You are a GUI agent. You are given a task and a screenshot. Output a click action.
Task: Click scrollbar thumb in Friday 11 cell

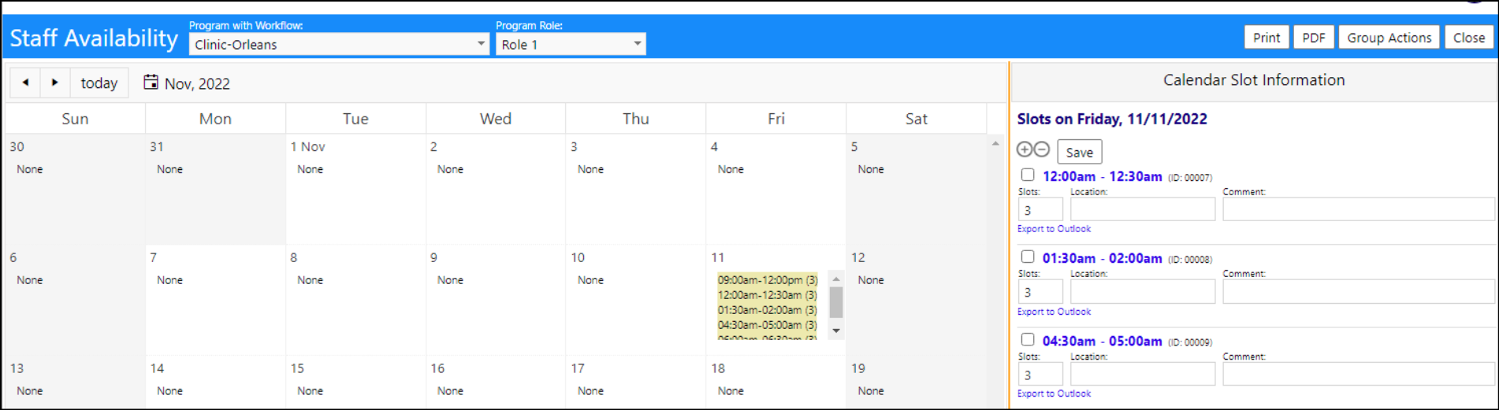pos(836,302)
